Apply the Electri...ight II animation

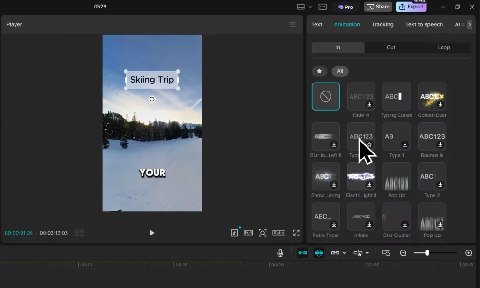(x=361, y=177)
